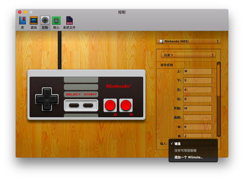Open the 系统文件 BIOS tab
244x180 pixels.
click(x=69, y=23)
